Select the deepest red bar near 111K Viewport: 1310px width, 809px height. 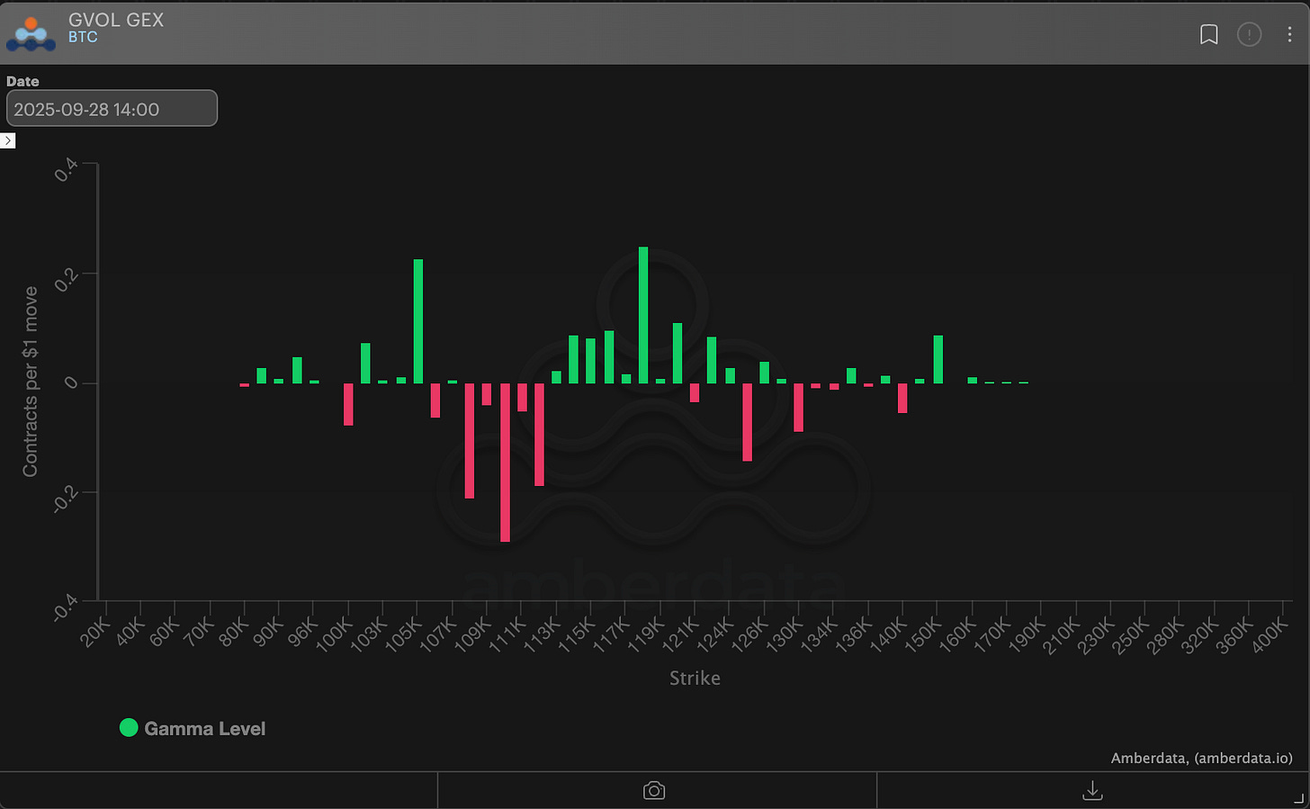click(x=505, y=462)
